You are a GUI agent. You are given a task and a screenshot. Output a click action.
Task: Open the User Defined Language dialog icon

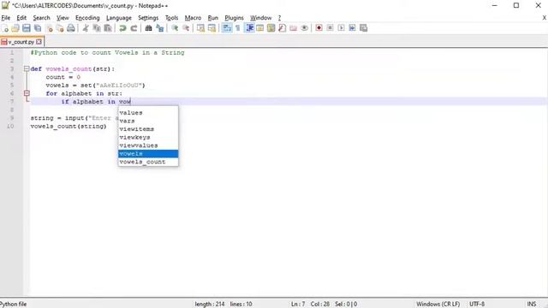point(260,28)
